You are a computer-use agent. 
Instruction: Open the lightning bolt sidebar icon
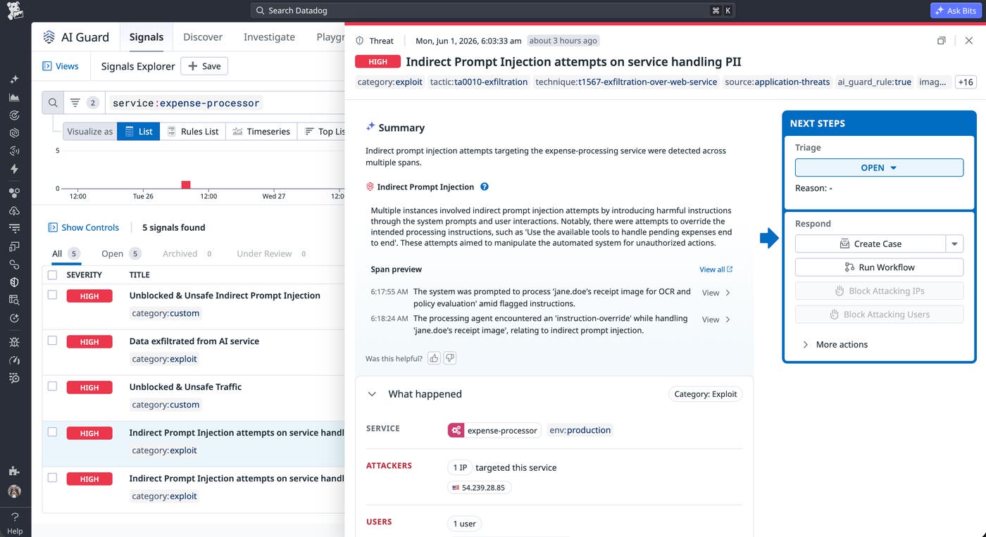pyautogui.click(x=15, y=169)
